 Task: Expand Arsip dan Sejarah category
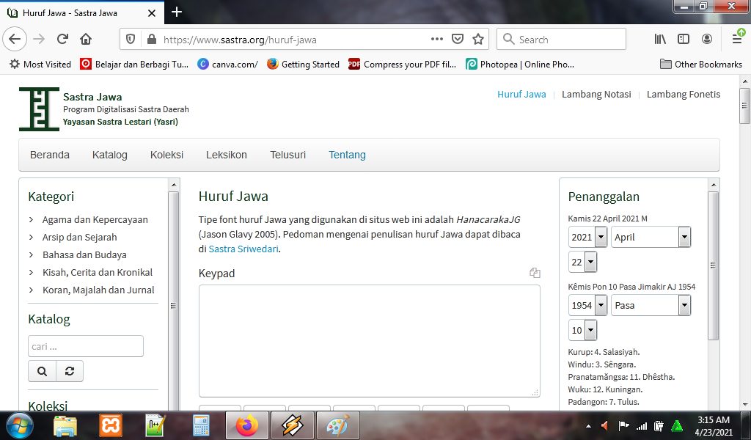point(79,237)
